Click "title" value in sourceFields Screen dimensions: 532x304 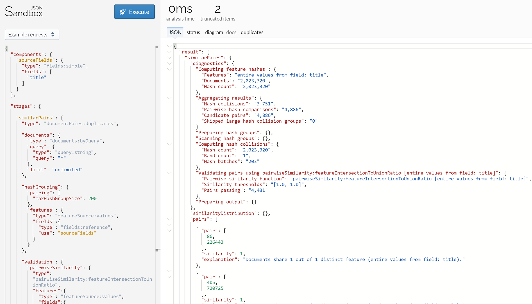37,78
